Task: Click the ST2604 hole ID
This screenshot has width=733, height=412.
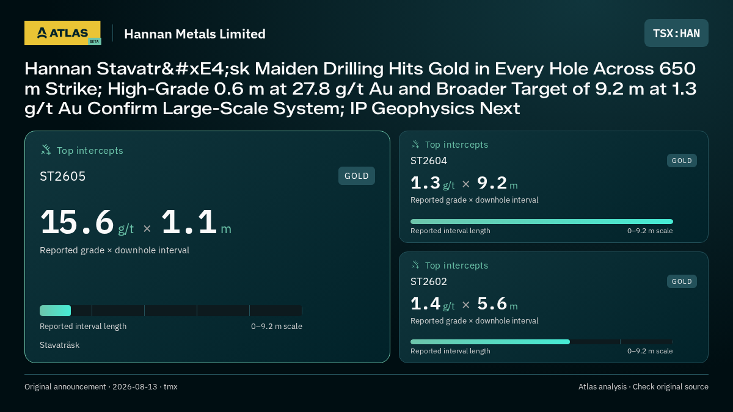Action: click(x=429, y=161)
